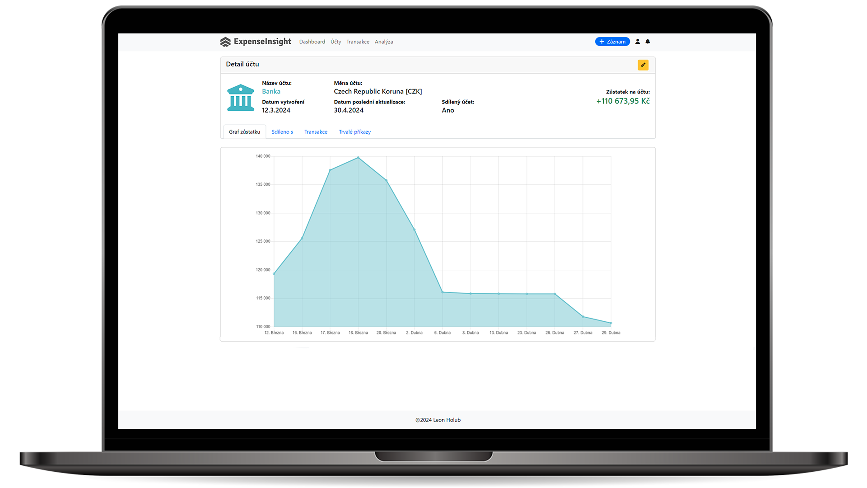Screen dimensions: 867x488
Task: Open the Dashboard menu item
Action: pyautogui.click(x=312, y=42)
